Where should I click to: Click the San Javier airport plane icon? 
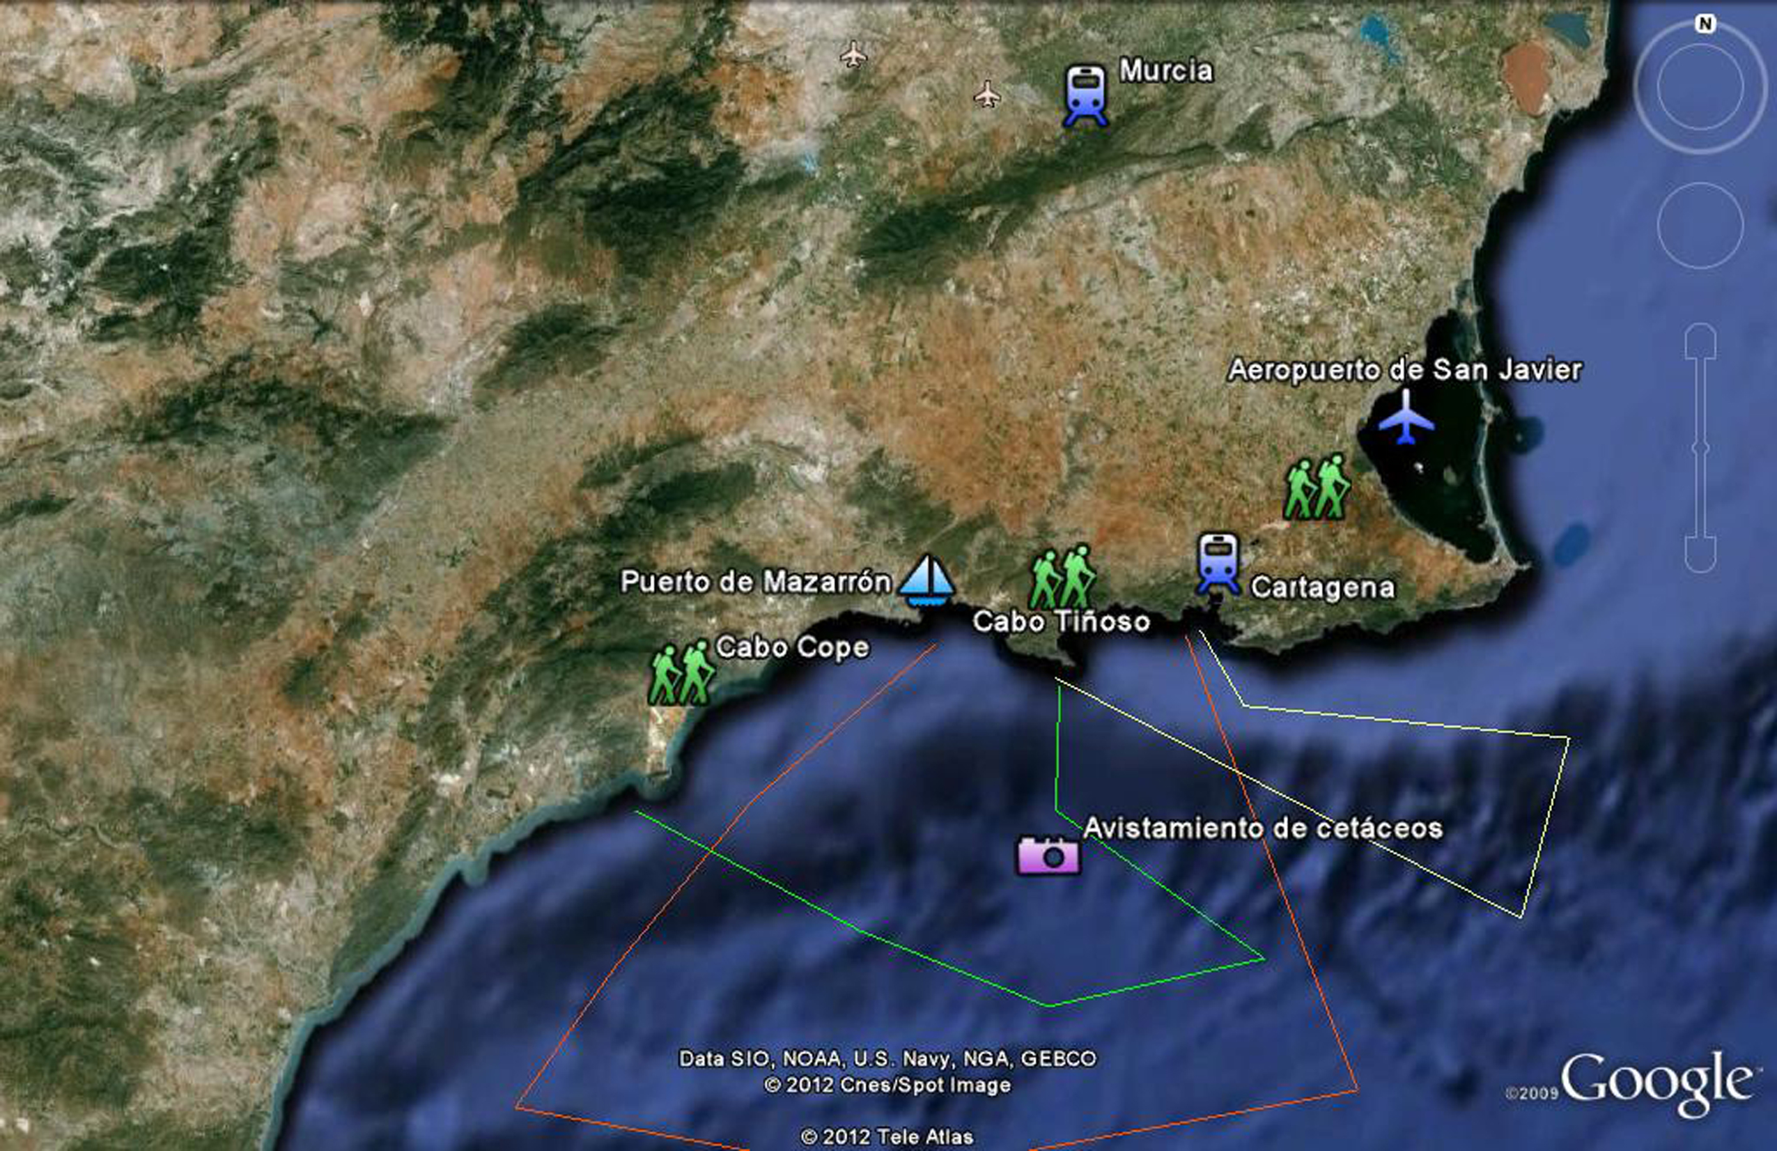(x=1406, y=417)
